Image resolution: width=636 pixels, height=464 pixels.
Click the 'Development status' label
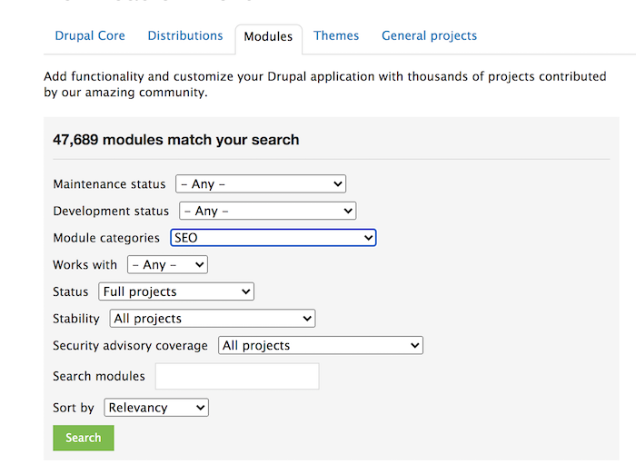pos(111,212)
